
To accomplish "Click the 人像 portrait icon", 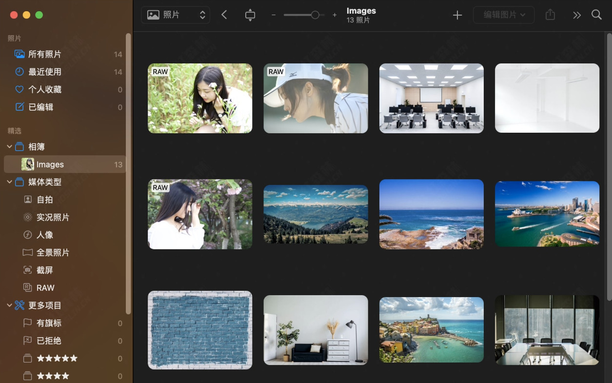I will pyautogui.click(x=28, y=235).
